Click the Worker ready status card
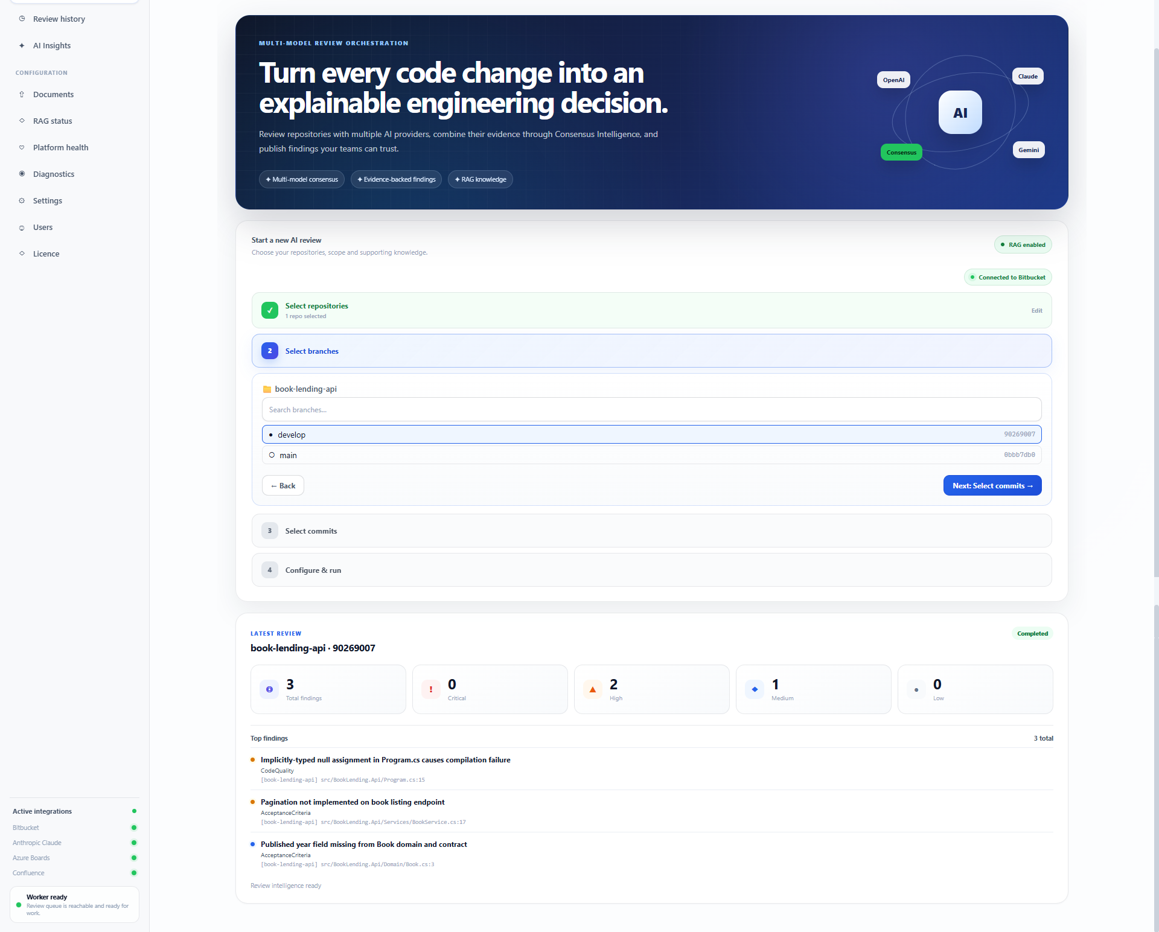 point(74,904)
